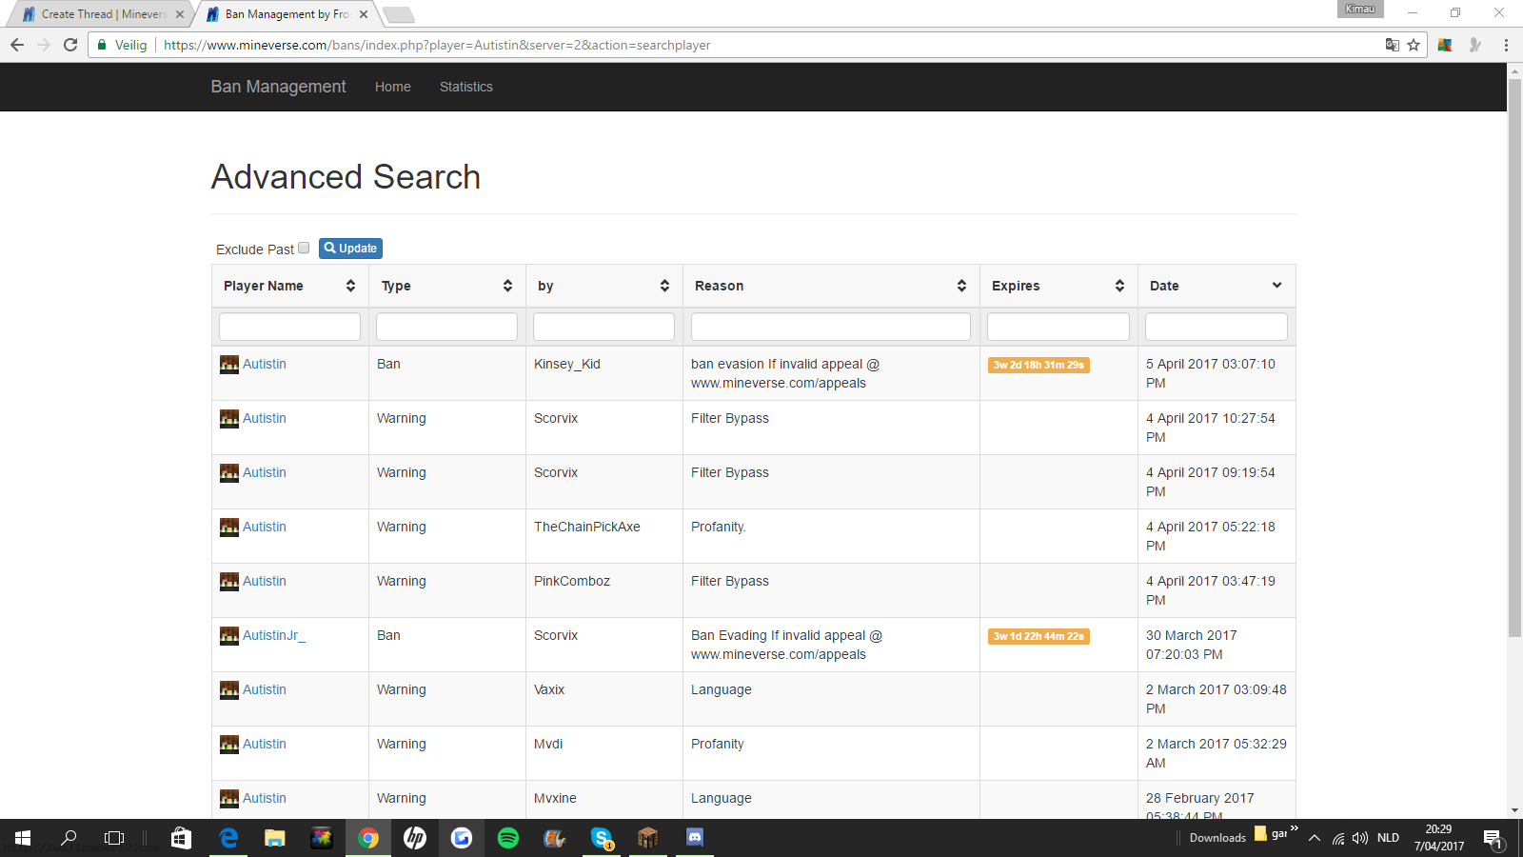Open Microsoft Edge from the taskbar

click(228, 838)
